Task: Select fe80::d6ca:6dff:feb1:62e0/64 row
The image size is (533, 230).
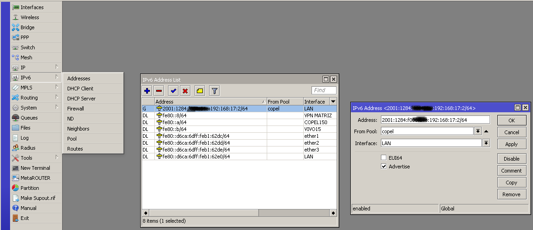Action: tap(239, 157)
